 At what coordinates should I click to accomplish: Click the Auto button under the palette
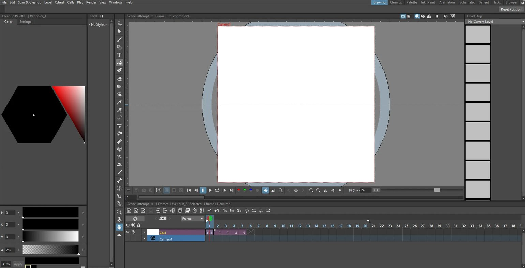6,264
